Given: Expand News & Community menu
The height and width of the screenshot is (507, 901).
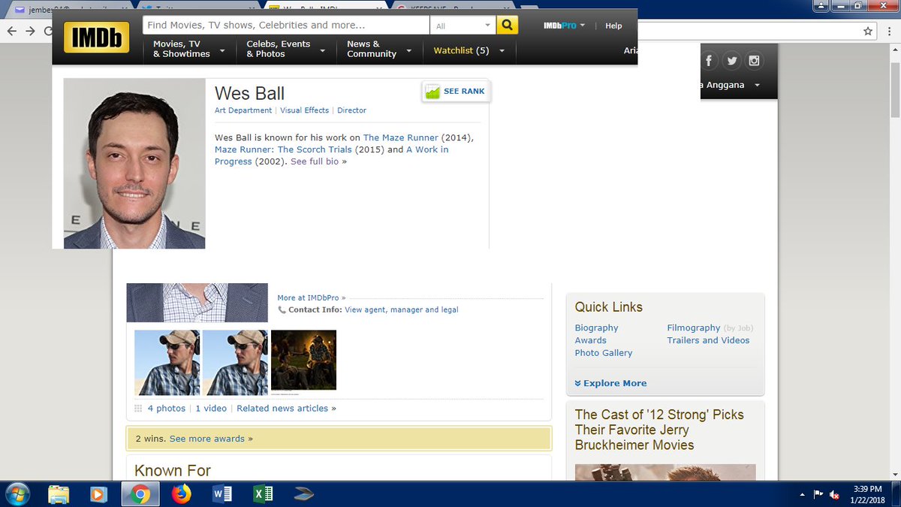Looking at the screenshot, I should (x=378, y=50).
